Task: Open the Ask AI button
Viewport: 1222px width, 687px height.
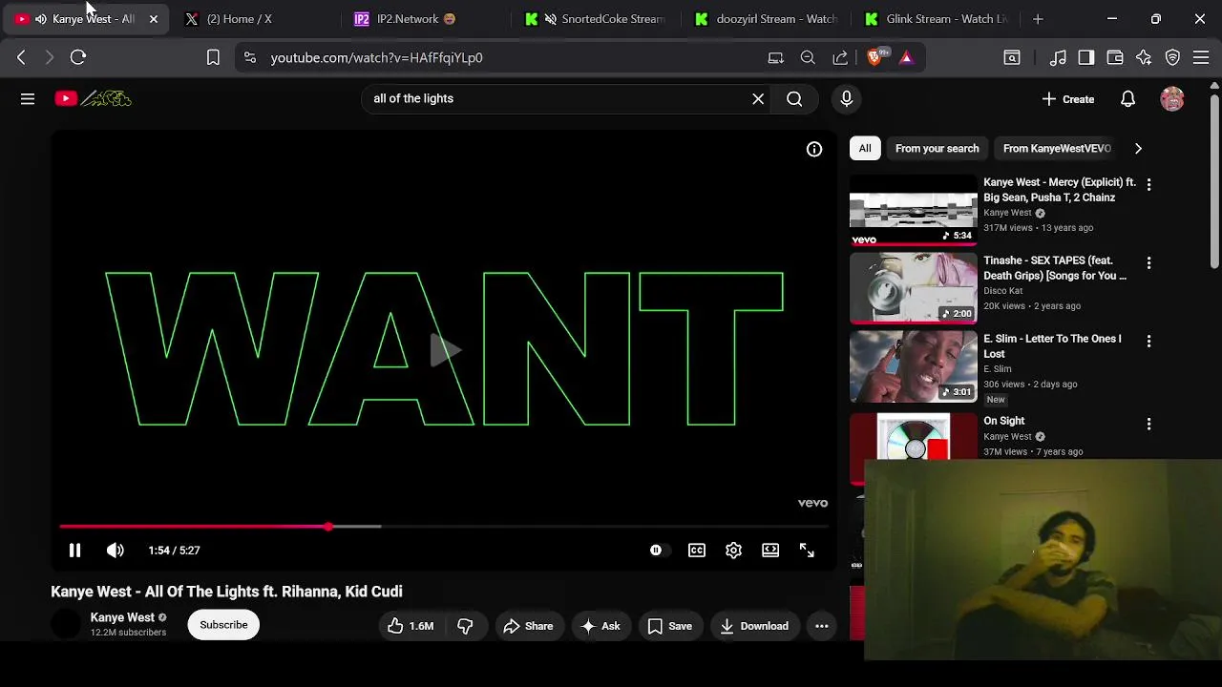Action: (601, 626)
